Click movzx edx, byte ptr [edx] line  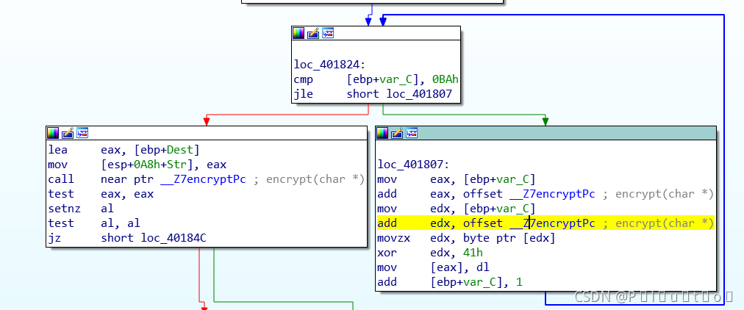pyautogui.click(x=466, y=238)
